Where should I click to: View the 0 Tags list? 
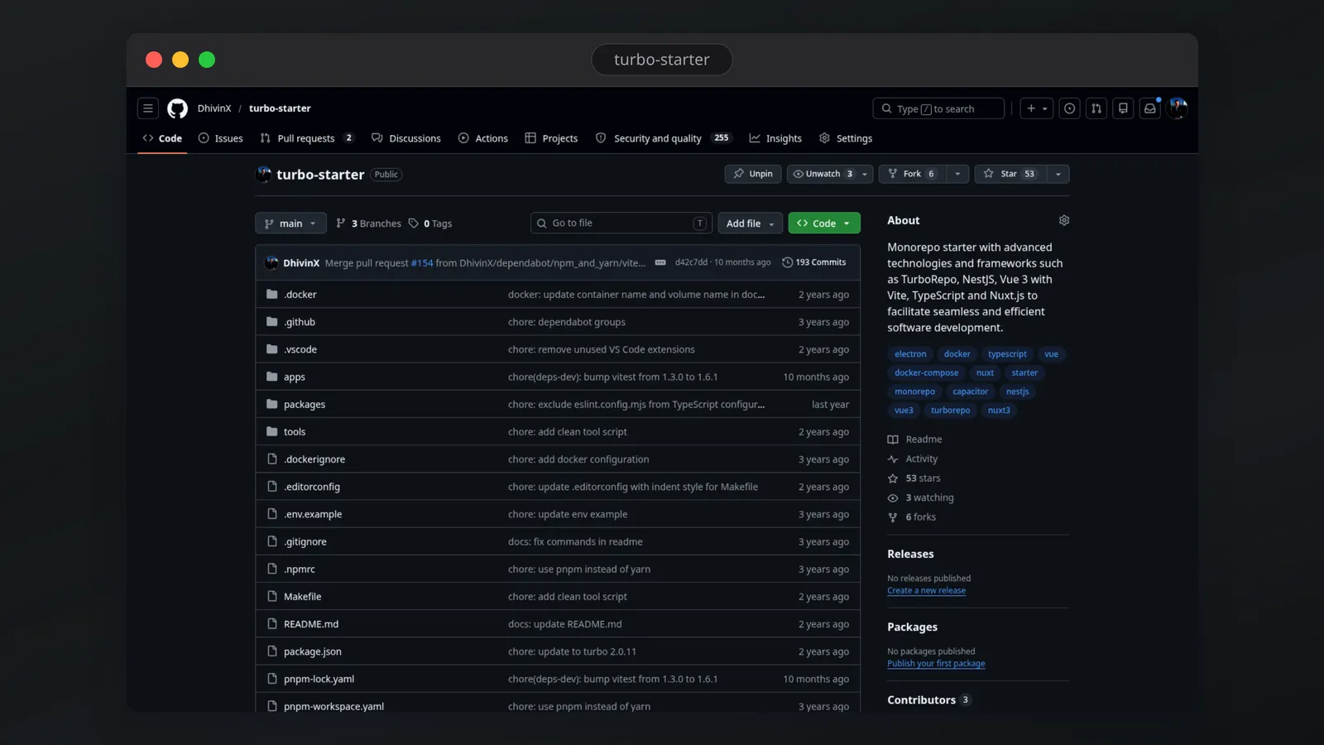pyautogui.click(x=430, y=223)
